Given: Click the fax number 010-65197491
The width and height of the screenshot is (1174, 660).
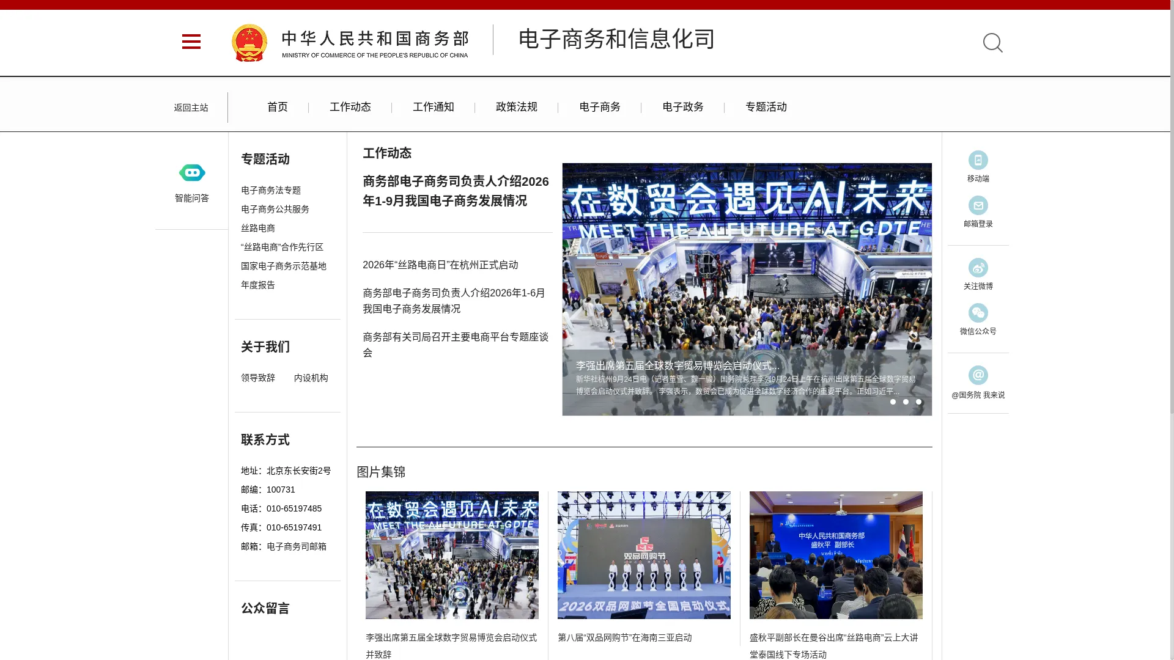Looking at the screenshot, I should point(294,527).
